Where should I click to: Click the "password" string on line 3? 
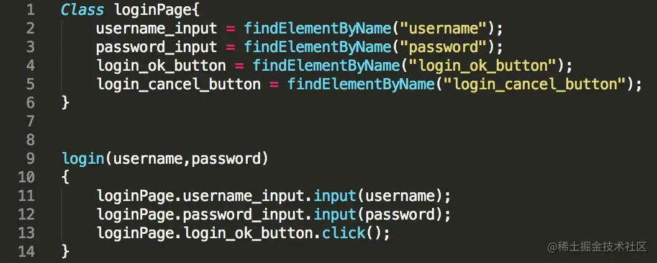(x=443, y=48)
